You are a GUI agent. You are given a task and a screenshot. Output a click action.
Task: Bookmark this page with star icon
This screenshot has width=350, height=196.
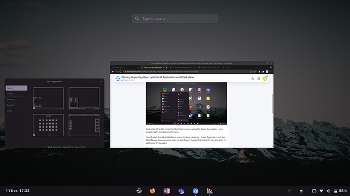click(x=255, y=72)
